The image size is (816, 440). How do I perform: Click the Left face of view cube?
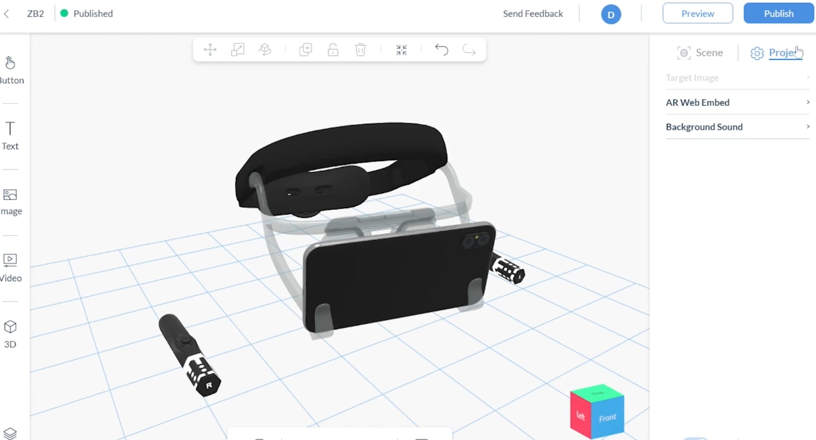coord(580,415)
